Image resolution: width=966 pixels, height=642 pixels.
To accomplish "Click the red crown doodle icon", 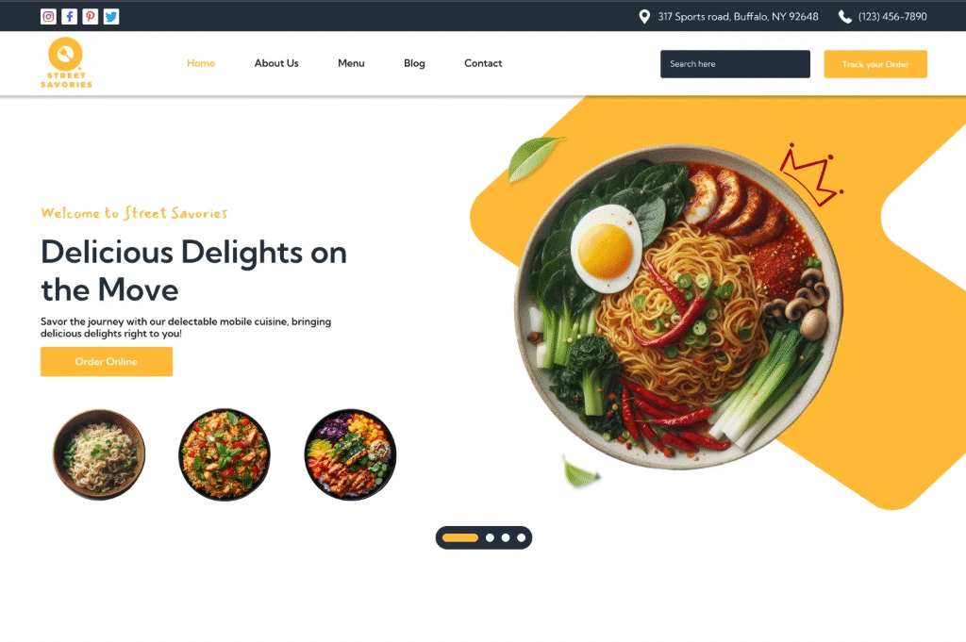I will (x=810, y=174).
